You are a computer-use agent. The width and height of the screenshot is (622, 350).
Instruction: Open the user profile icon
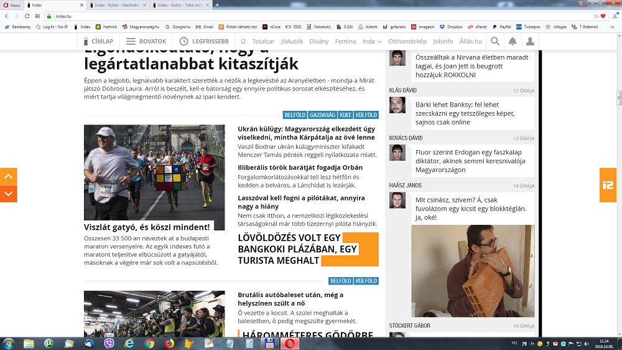[530, 41]
